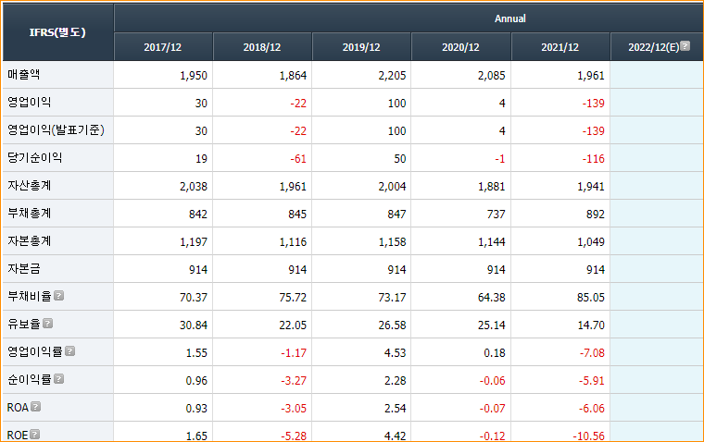
Task: Click the 부채총계 row label
Action: pyautogui.click(x=30, y=214)
